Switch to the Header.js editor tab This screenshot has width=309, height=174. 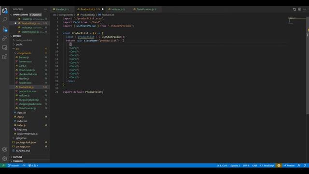pyautogui.click(x=62, y=9)
